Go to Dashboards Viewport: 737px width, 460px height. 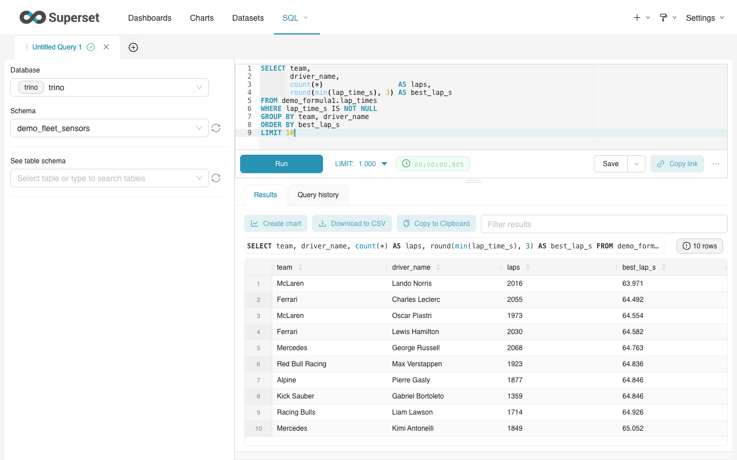[x=150, y=18]
